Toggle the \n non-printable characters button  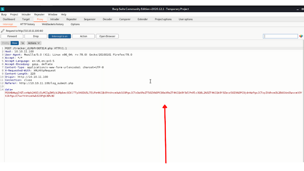[x=22, y=43]
